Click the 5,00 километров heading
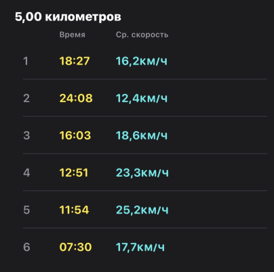 [x=68, y=17]
